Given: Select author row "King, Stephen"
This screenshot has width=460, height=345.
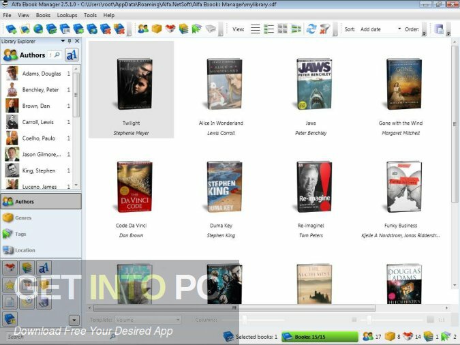Looking at the screenshot, I should click(37, 170).
